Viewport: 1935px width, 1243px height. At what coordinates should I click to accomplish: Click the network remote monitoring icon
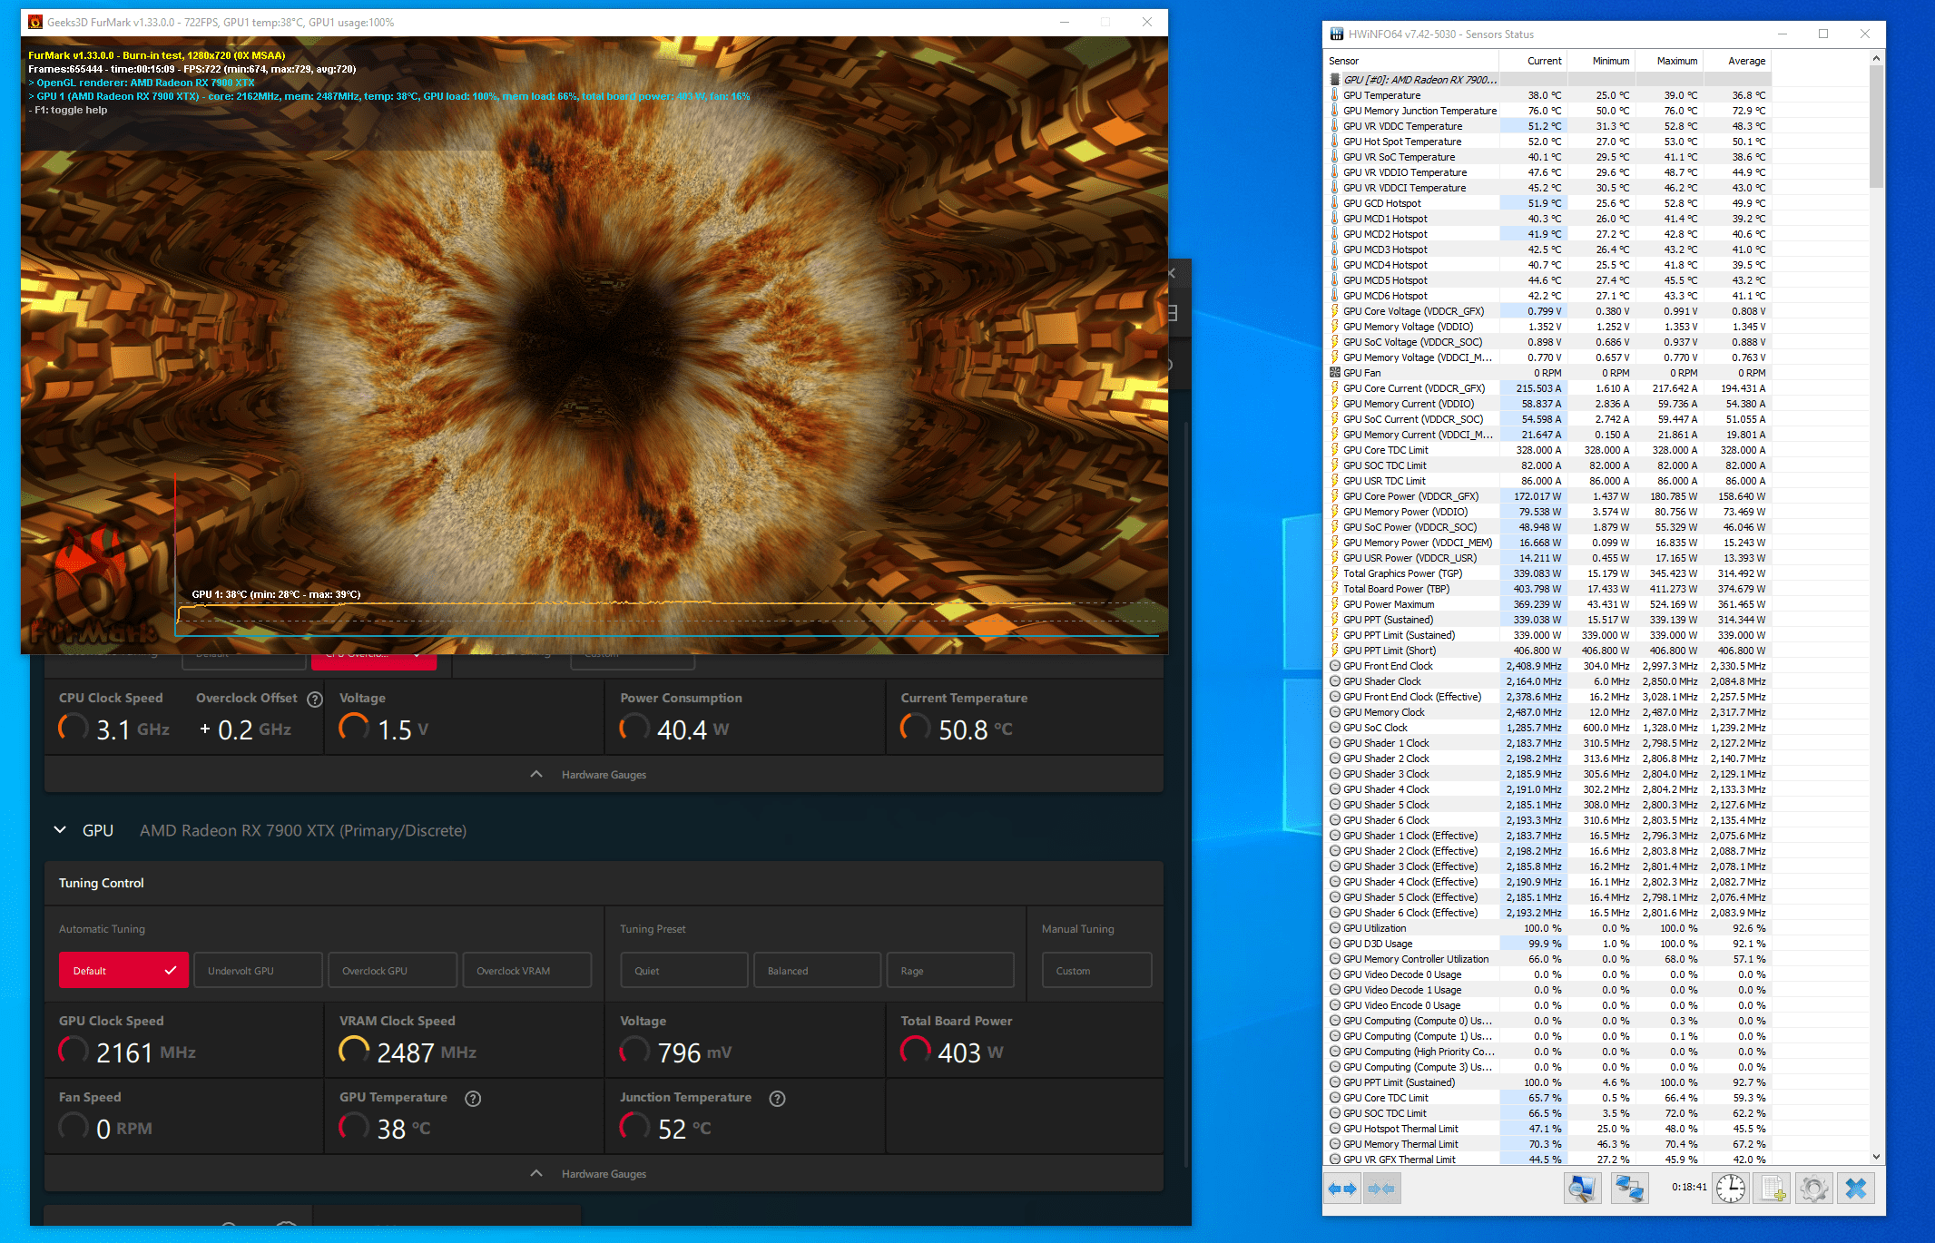(x=1629, y=1189)
